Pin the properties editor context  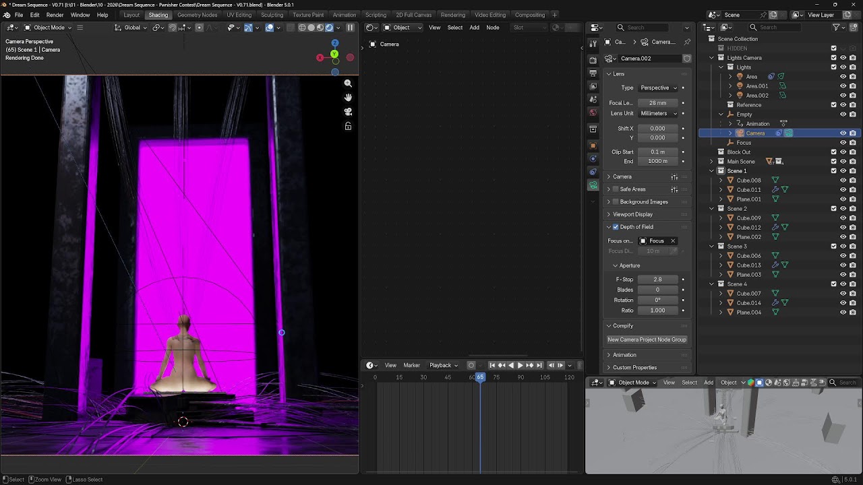[687, 42]
